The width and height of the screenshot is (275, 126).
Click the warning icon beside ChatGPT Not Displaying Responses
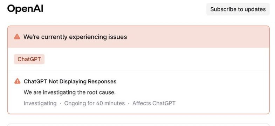(x=18, y=81)
